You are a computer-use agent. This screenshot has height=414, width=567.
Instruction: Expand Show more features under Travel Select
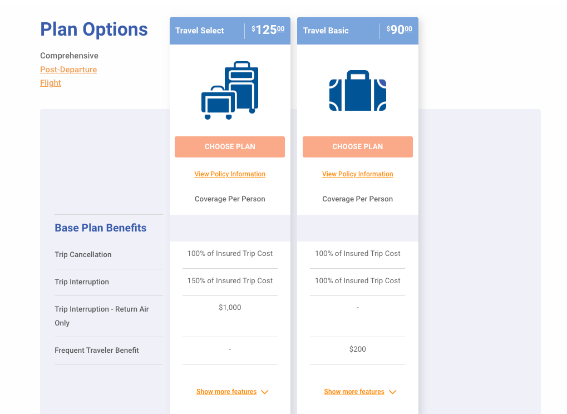pos(226,391)
